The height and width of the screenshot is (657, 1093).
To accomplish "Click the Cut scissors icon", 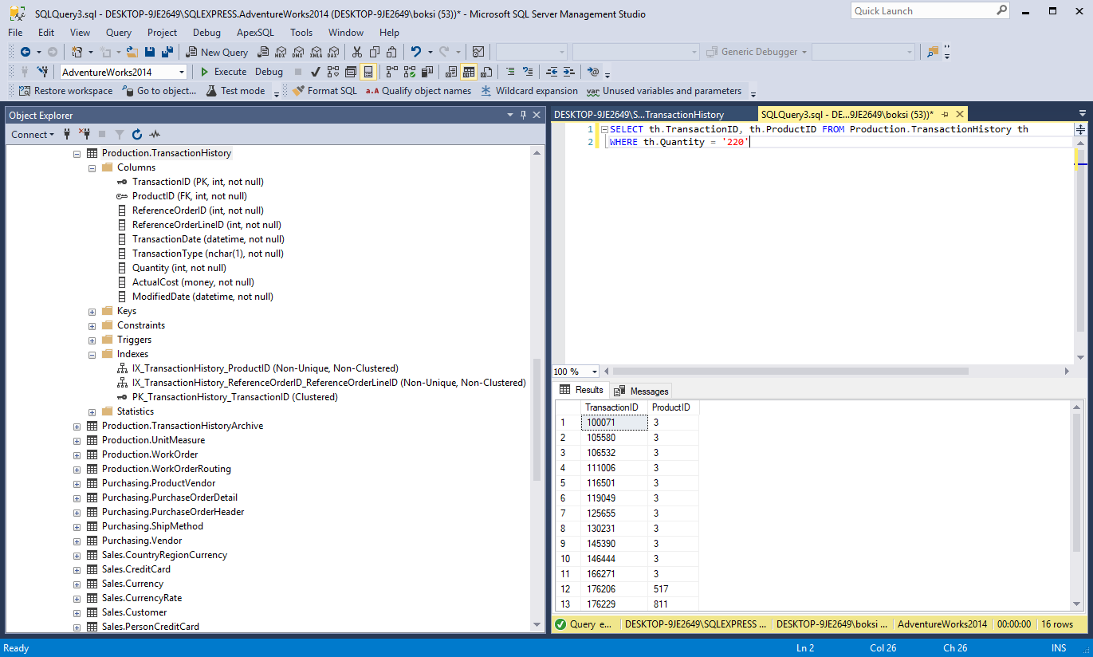I will coord(357,52).
